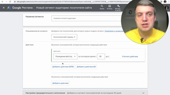
Task: Open the Подробнее о сегментах link
Action: coord(114,31)
